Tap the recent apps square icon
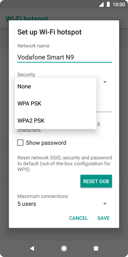 [96, 249]
